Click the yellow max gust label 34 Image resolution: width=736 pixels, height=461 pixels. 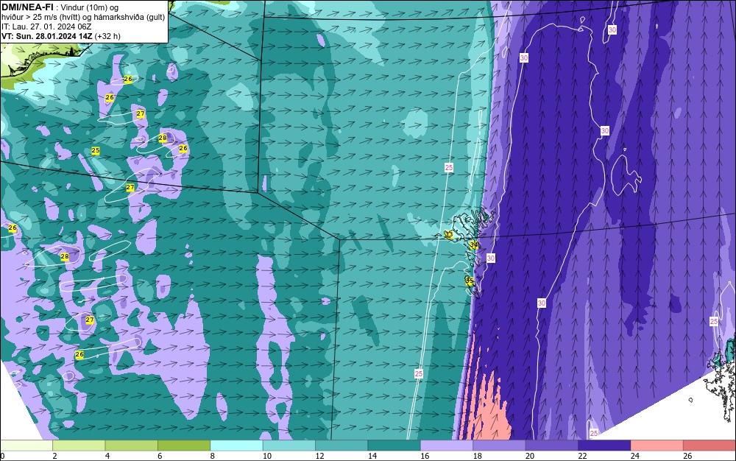pos(473,244)
